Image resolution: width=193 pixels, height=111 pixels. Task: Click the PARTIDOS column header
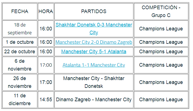[94, 11]
